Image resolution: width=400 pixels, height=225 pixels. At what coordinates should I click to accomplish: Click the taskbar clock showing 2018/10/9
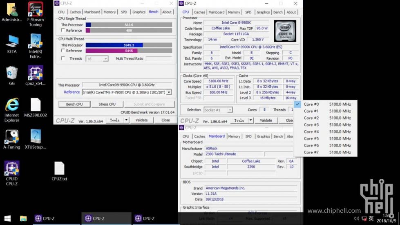[387, 218]
